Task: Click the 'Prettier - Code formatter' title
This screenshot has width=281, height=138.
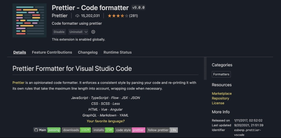Action: (x=90, y=8)
